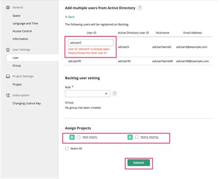Click the General gear icon in sidebar
Screen dimensions: 222x179
[8, 7]
